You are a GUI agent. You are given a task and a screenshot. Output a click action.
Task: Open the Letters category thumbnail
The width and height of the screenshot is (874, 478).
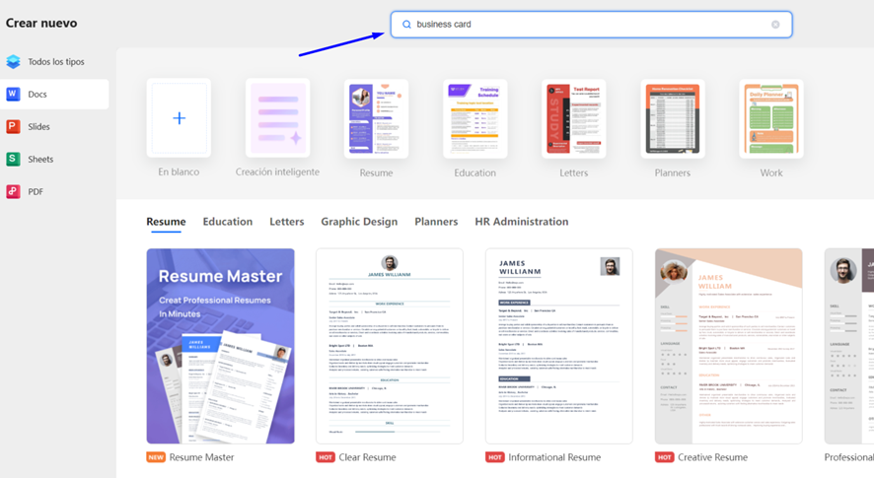coord(573,118)
